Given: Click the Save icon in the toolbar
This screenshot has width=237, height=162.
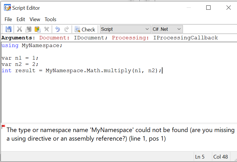Looking at the screenshot, I should click(9, 29).
